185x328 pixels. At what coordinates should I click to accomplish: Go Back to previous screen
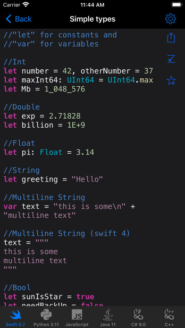[x=19, y=19]
